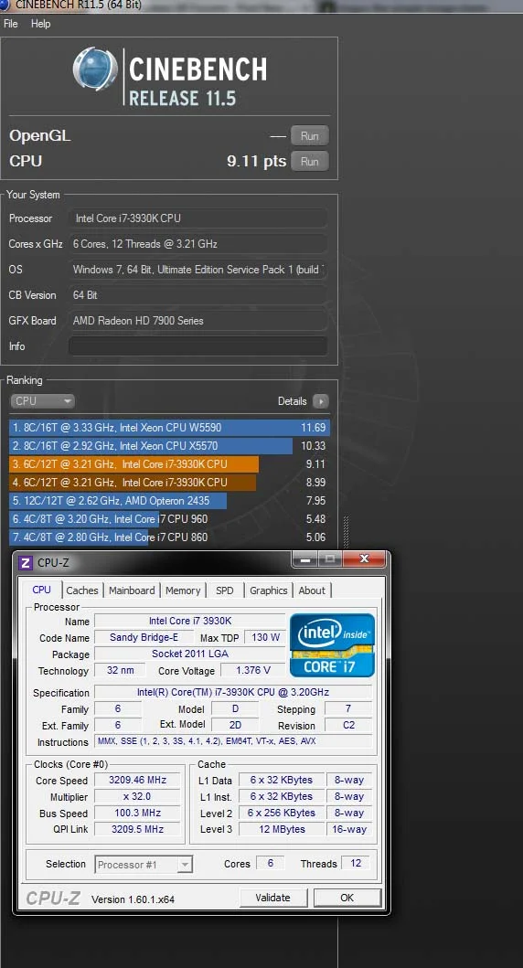Click the Technology 32 nm value
This screenshot has width=523, height=968.
tap(120, 670)
